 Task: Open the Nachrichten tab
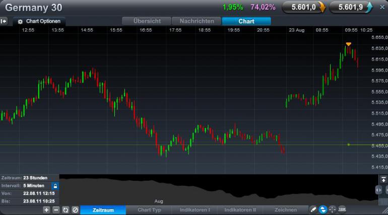[x=197, y=21]
